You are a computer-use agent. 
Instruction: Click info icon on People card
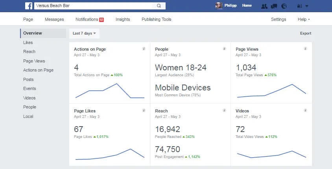click(224, 49)
